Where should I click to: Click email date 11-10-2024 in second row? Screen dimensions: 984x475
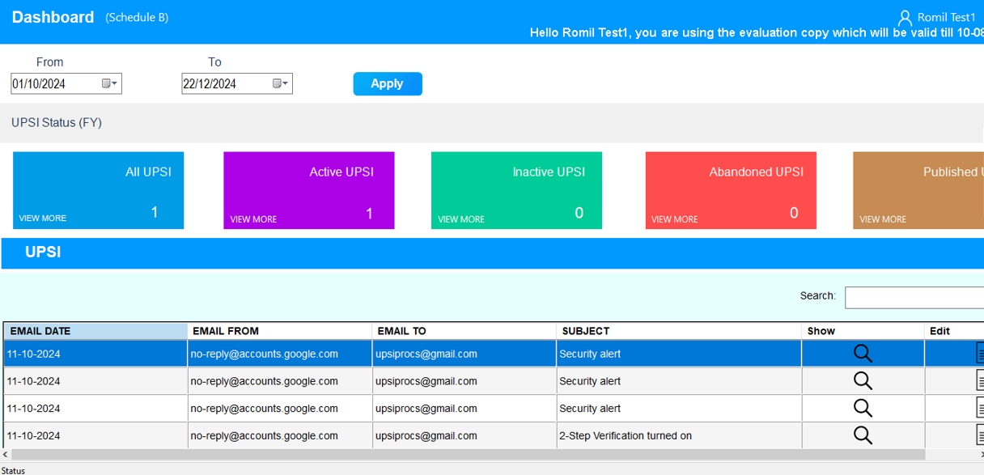click(33, 381)
